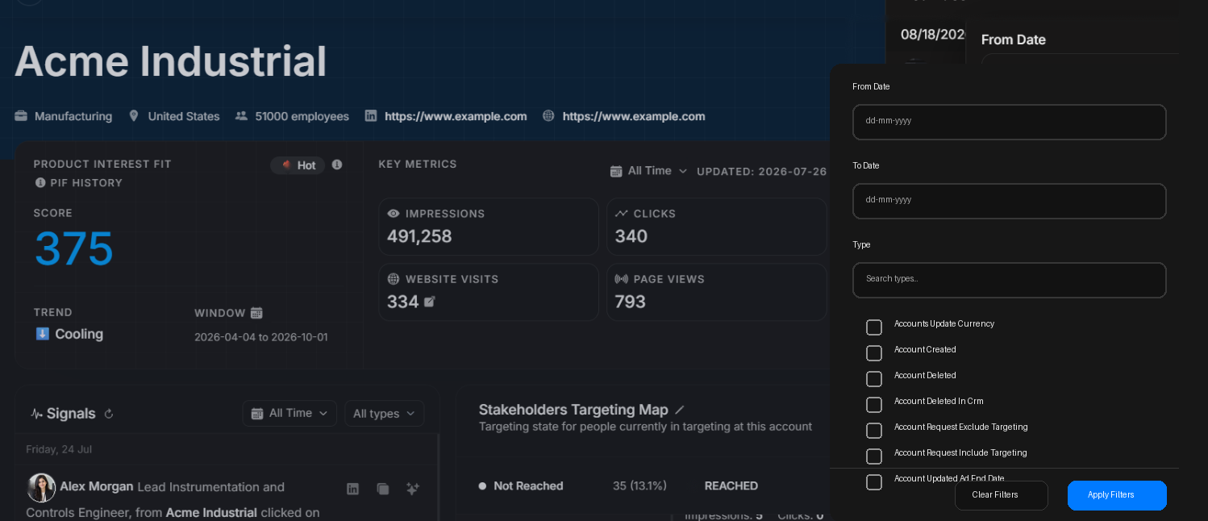Open the Signals All Time dropdown
The height and width of the screenshot is (521, 1208).
pos(290,413)
